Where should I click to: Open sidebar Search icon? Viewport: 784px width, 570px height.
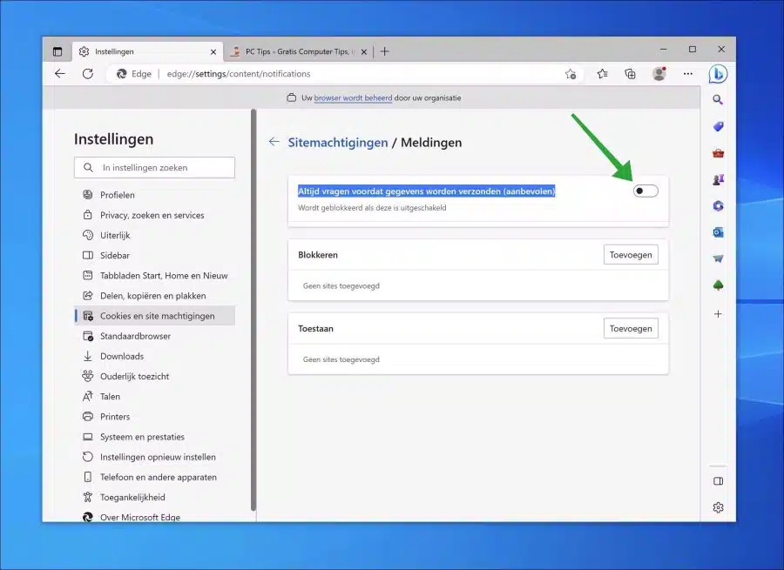point(718,100)
